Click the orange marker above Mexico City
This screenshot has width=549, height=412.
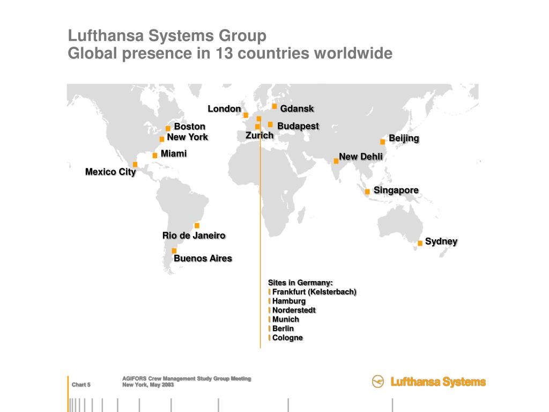(135, 164)
